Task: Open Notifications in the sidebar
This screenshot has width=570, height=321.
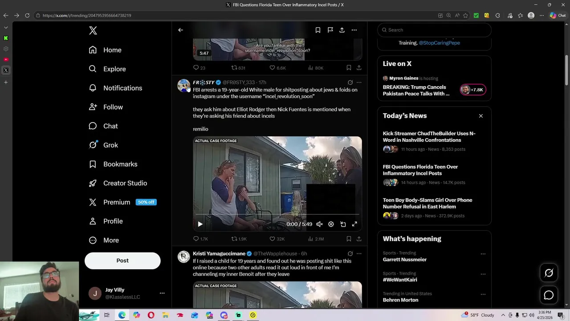Action: click(116, 88)
